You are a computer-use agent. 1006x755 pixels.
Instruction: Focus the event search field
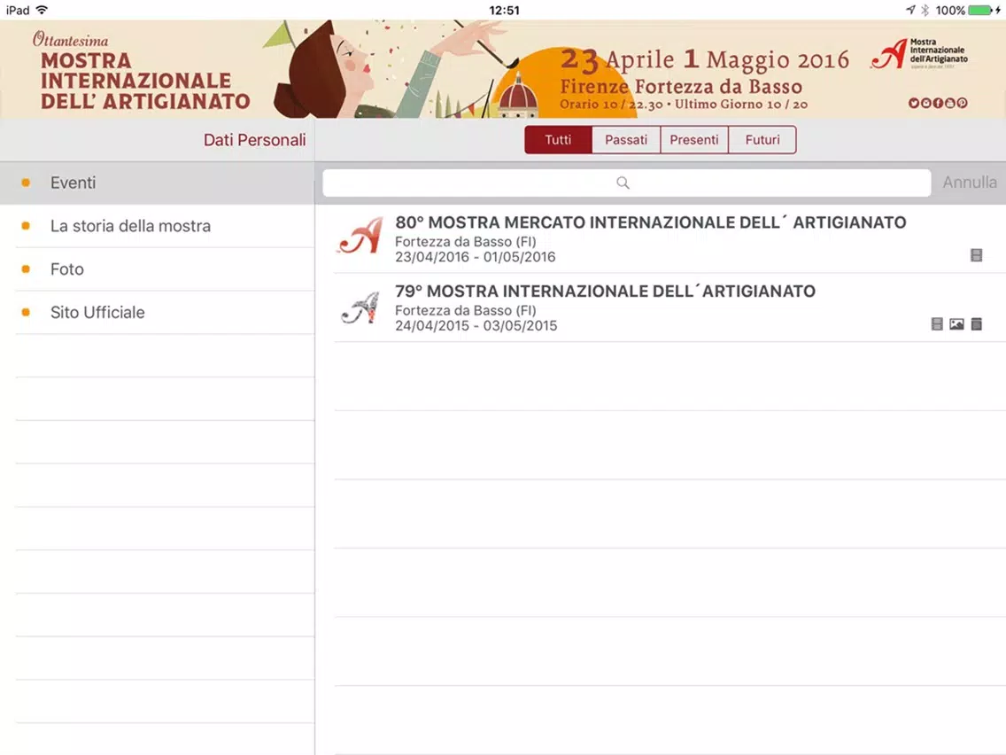tap(627, 183)
